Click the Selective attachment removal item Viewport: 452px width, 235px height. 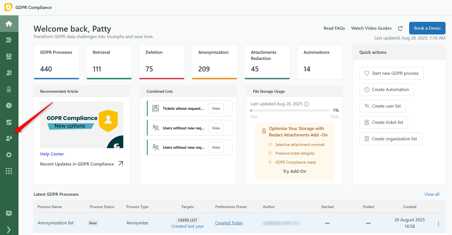(300, 145)
